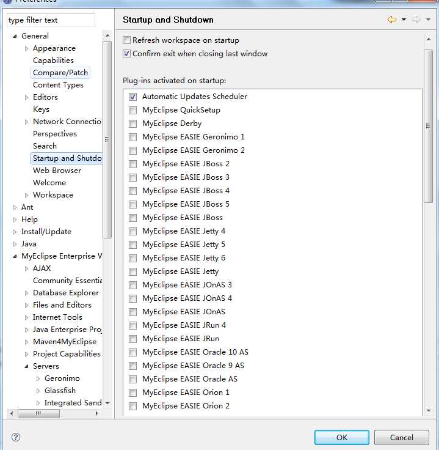Select Compare/Patch preference page

[60, 73]
